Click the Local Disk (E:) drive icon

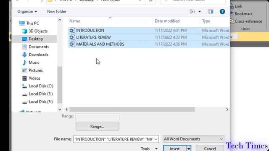tap(24, 94)
